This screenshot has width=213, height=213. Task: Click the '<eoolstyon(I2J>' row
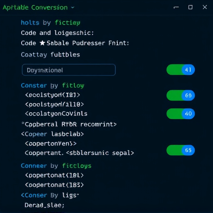point(52,95)
